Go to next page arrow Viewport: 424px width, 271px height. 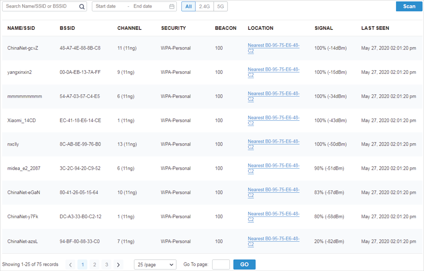point(118,265)
